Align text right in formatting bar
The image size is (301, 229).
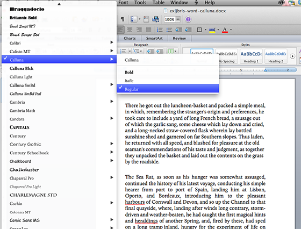pos(139,30)
